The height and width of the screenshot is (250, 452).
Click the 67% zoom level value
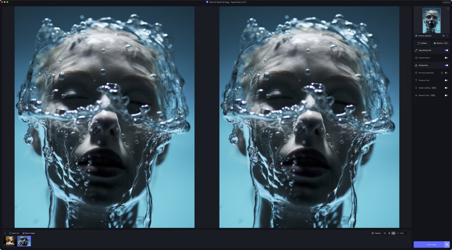click(x=402, y=233)
